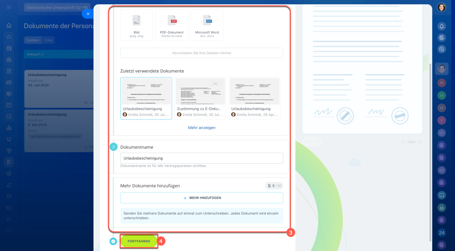Close the slider panel with the X button

(88, 14)
